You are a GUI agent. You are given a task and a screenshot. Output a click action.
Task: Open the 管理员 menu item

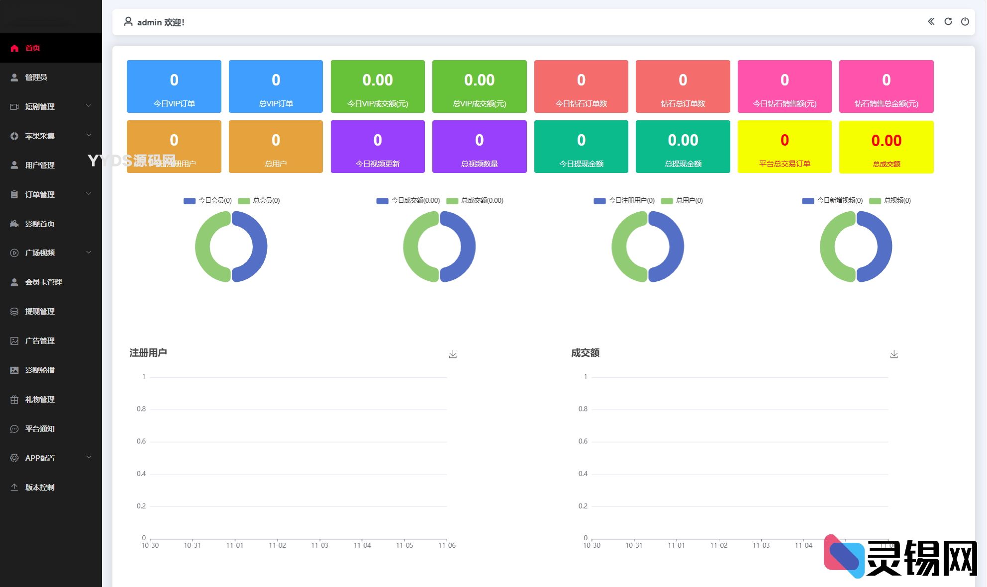coord(36,77)
